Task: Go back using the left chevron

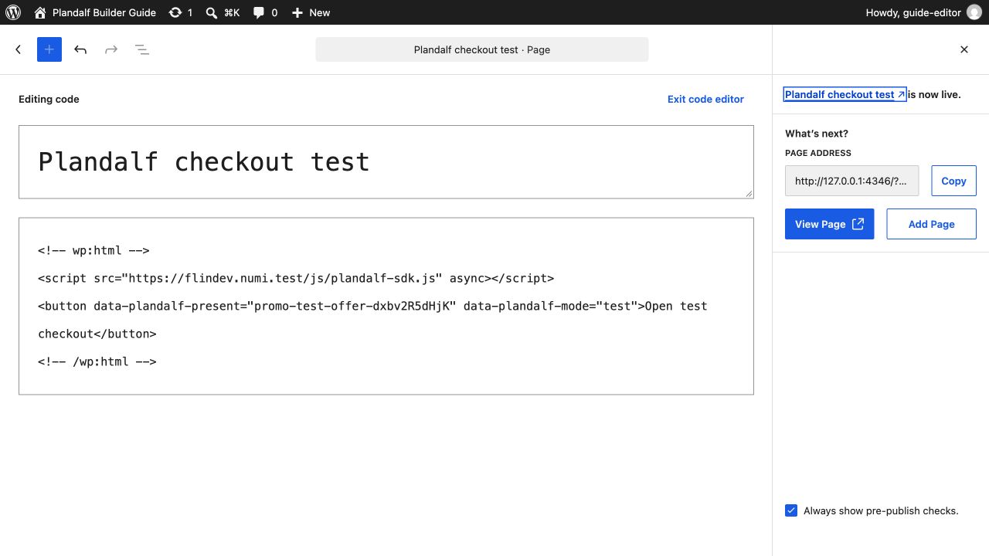Action: click(19, 49)
